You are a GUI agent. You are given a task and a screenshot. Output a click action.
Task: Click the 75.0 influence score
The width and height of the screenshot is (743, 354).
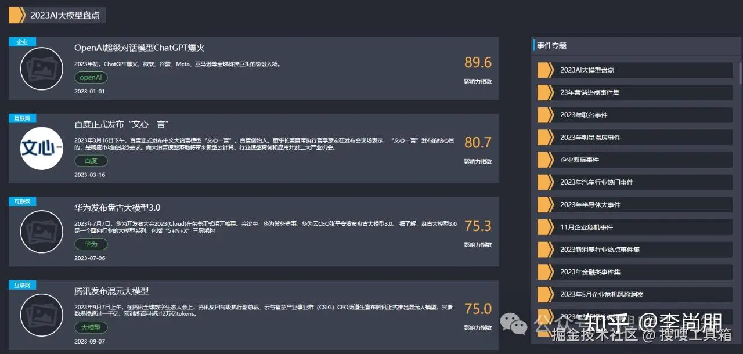(478, 309)
